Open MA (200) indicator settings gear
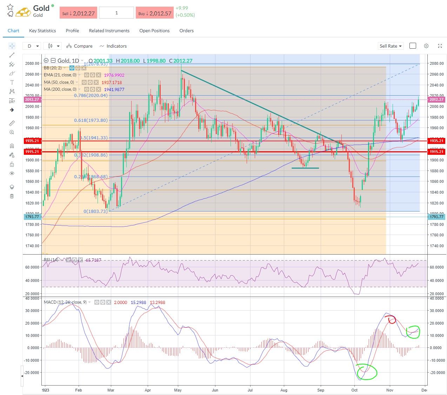The height and width of the screenshot is (395, 447). pyautogui.click(x=92, y=89)
